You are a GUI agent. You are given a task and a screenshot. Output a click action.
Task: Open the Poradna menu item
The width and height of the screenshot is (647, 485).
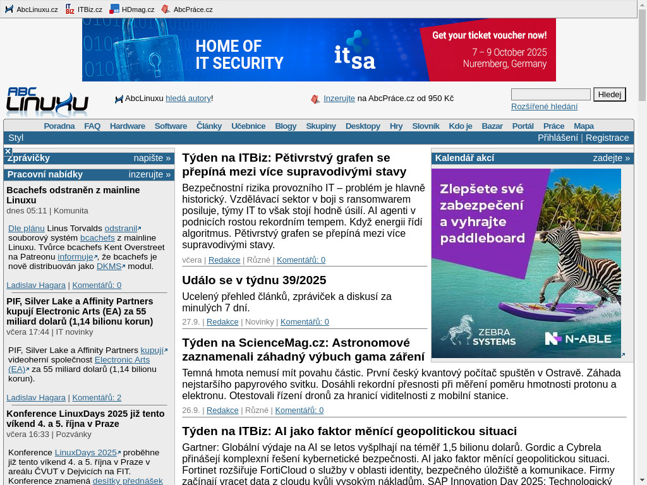59,126
